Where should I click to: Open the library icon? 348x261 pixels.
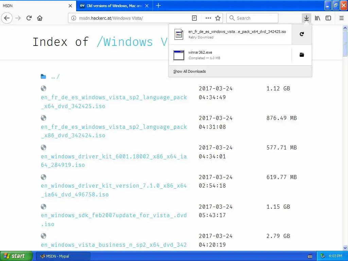tap(317, 18)
